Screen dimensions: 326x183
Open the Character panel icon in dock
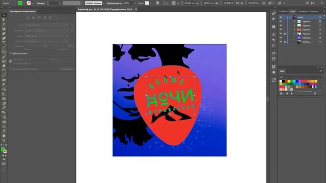point(274,35)
